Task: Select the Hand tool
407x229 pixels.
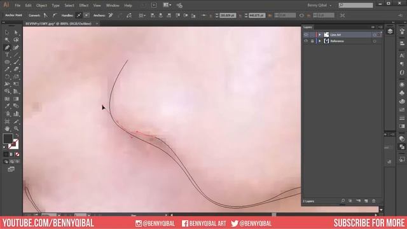Action: [x=7, y=128]
